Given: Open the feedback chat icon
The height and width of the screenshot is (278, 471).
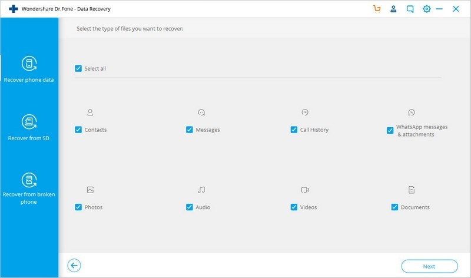Looking at the screenshot, I should click(410, 9).
